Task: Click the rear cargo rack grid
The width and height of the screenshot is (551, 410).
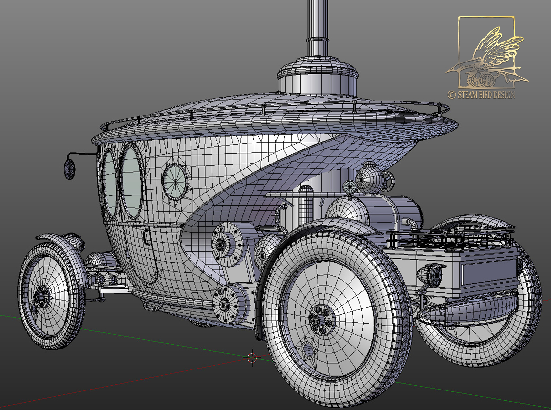Action: (x=454, y=239)
